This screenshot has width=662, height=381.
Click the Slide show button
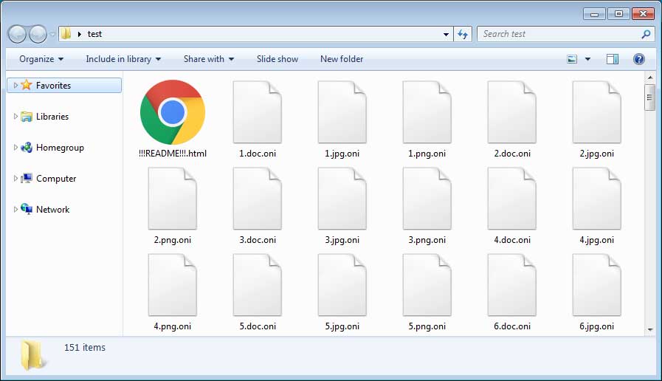pyautogui.click(x=277, y=59)
